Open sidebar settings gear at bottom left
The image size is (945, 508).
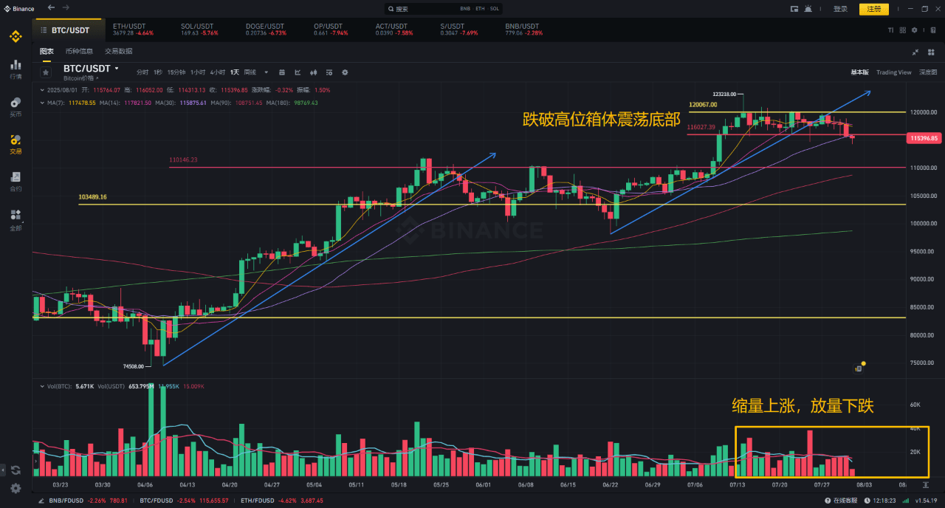pos(16,488)
